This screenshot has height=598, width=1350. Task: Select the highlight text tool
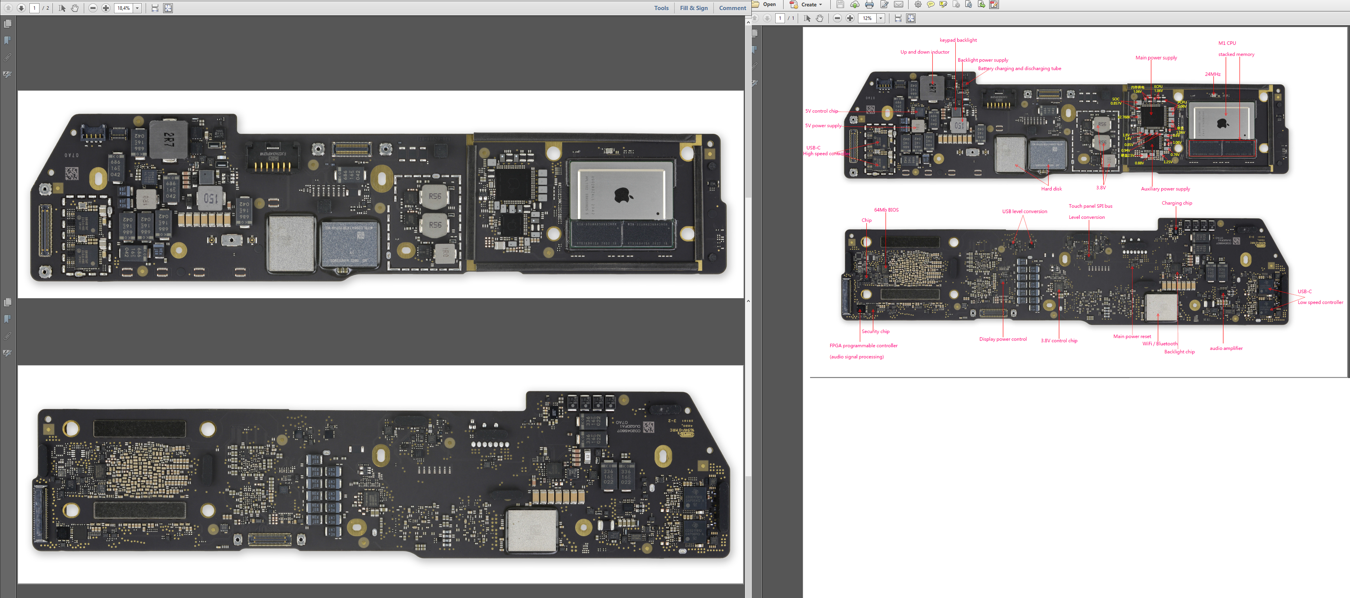pyautogui.click(x=943, y=4)
